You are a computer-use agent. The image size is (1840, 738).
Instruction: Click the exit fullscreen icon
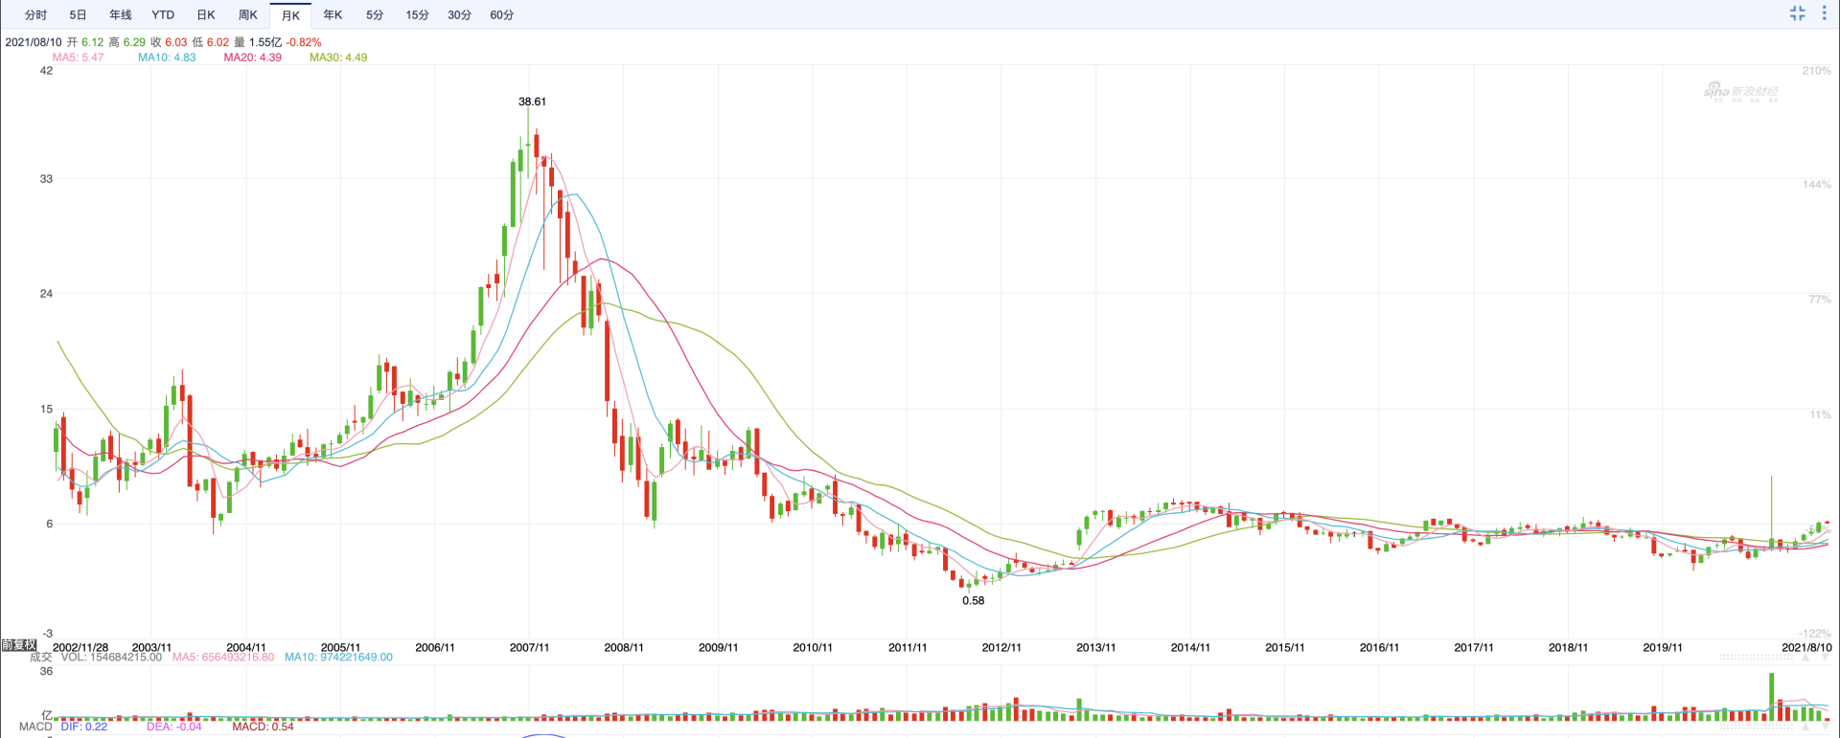1797,13
